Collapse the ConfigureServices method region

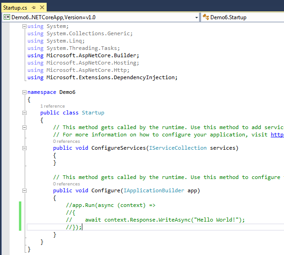pyautogui.click(x=24, y=148)
